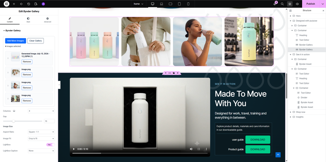326x162 pixels.
Task: Open the History icon
Action: pyautogui.click(x=29, y=4)
